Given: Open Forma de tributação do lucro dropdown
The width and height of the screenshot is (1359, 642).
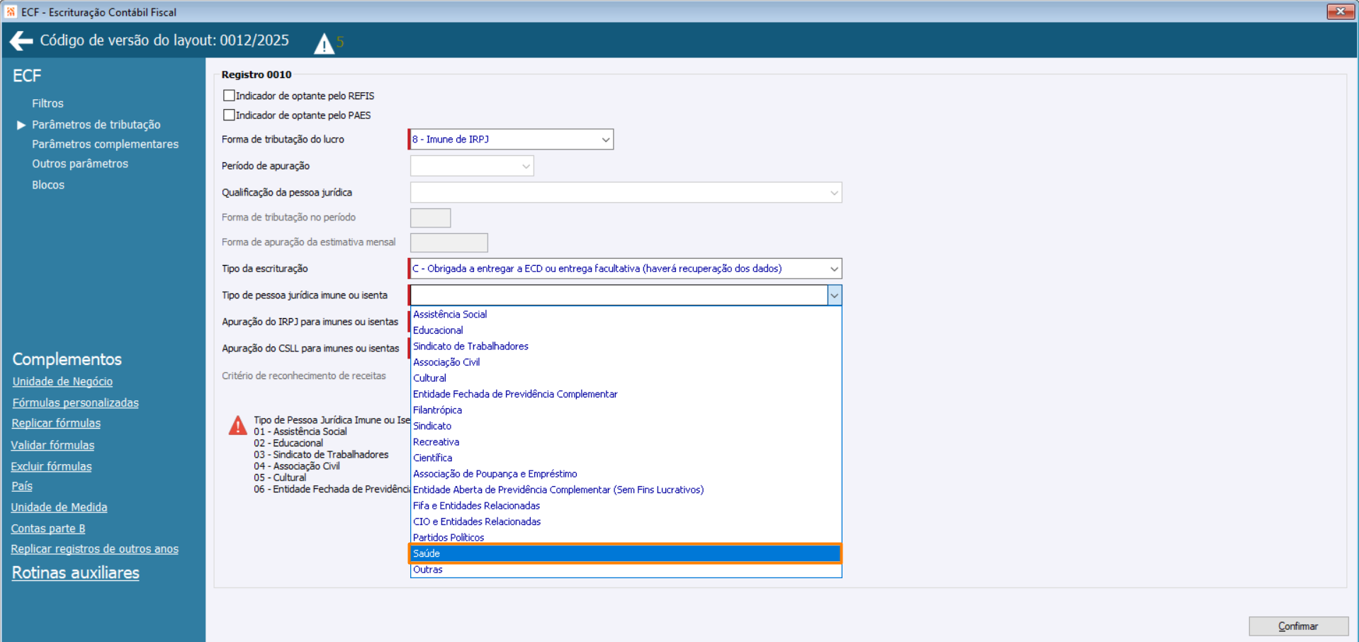Looking at the screenshot, I should click(511, 139).
